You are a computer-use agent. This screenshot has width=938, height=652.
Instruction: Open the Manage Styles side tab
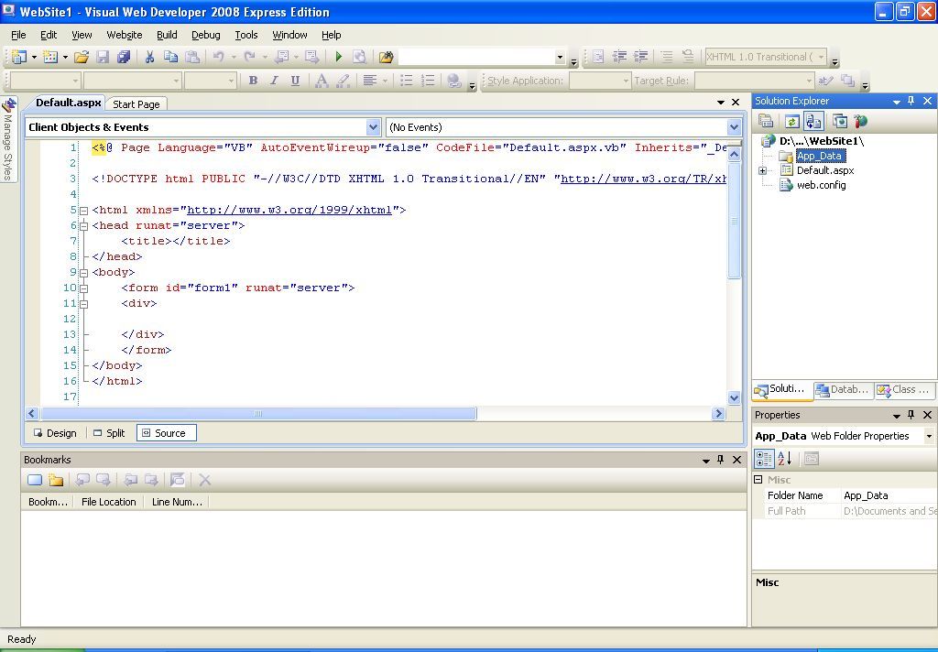tap(8, 139)
